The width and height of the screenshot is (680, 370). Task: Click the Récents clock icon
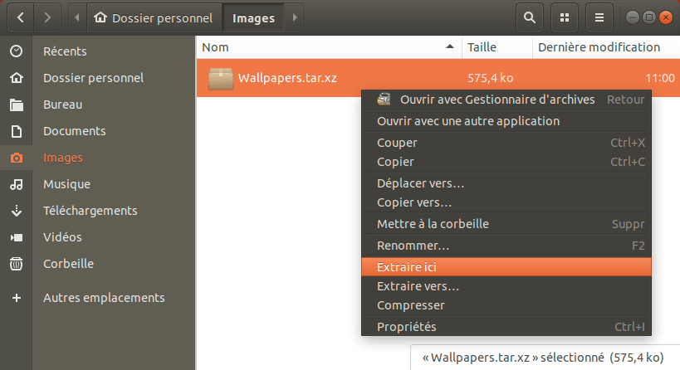point(17,51)
